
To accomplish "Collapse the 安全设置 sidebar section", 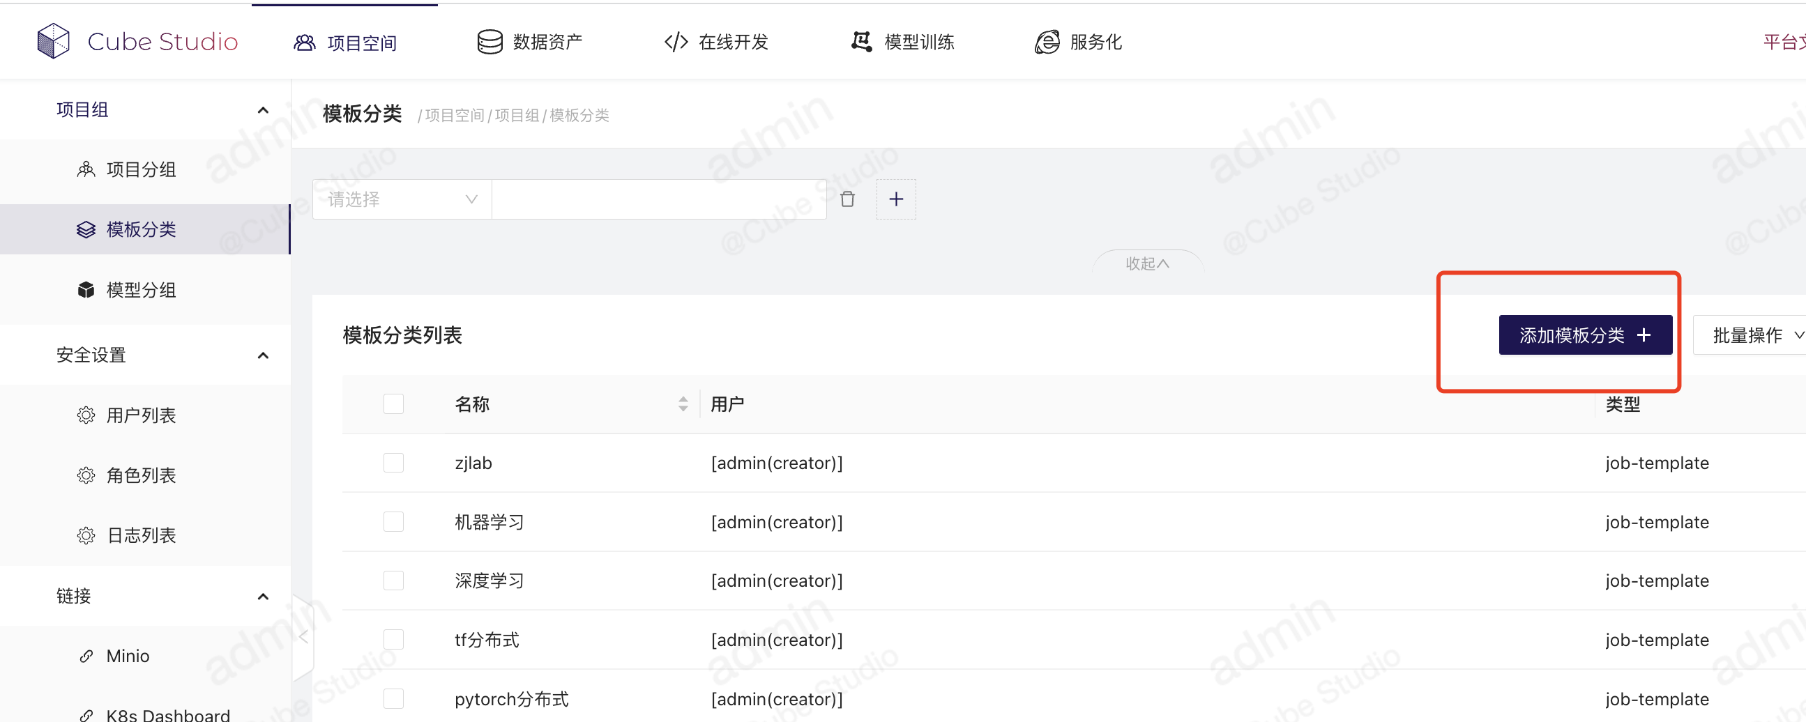I will 263,355.
